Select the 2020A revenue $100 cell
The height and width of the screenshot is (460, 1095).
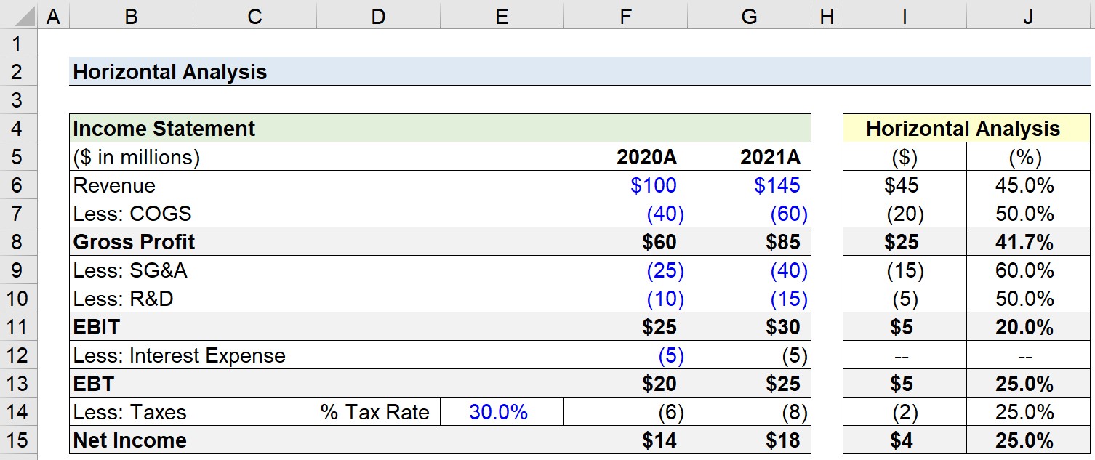pyautogui.click(x=625, y=185)
